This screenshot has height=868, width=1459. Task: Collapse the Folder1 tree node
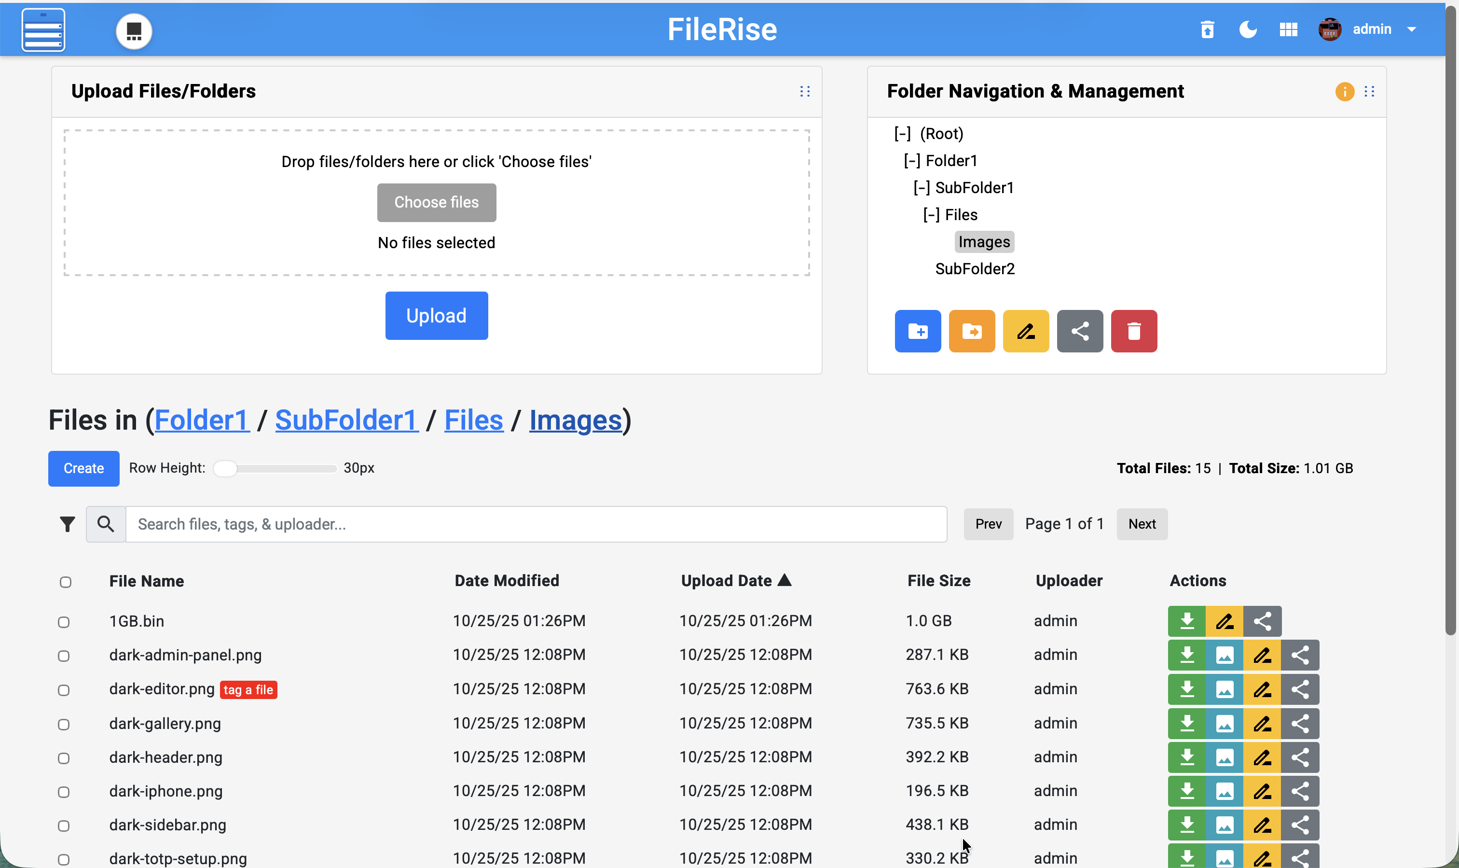click(912, 161)
